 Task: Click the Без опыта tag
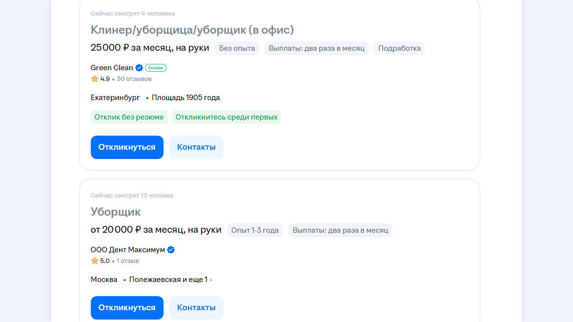pyautogui.click(x=237, y=48)
